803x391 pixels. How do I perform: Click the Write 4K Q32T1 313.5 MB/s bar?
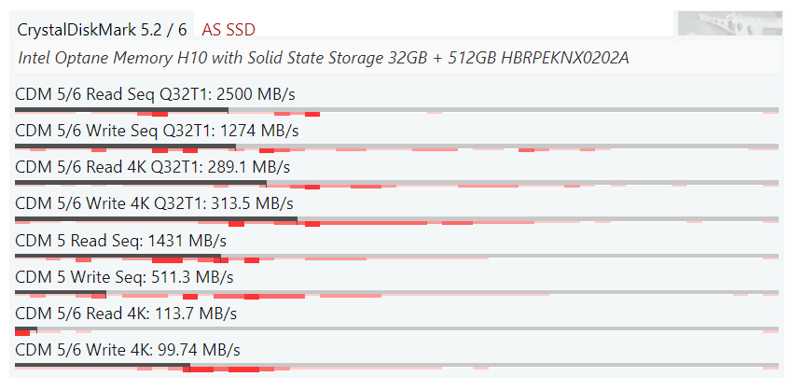(x=396, y=220)
